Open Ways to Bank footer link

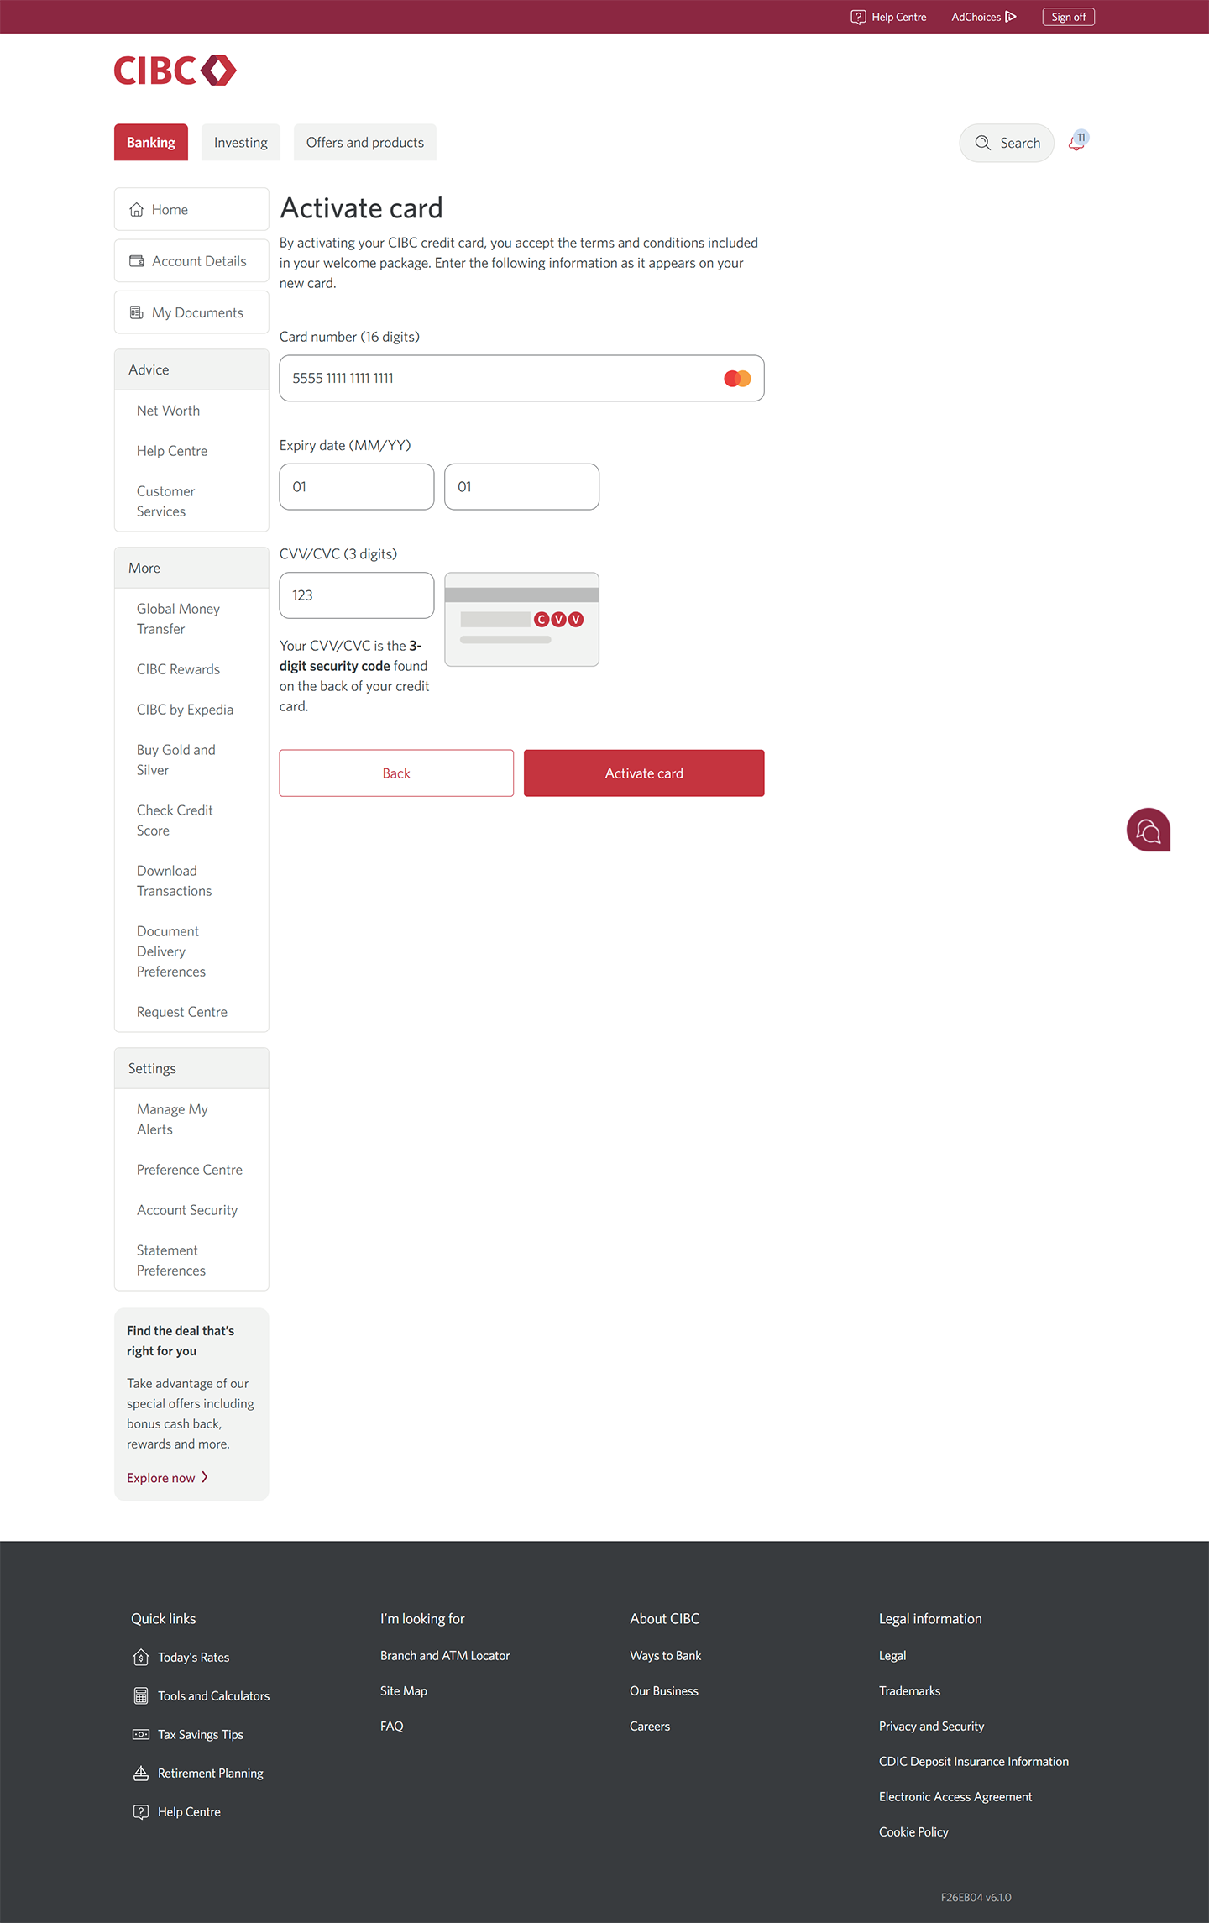tap(666, 1656)
